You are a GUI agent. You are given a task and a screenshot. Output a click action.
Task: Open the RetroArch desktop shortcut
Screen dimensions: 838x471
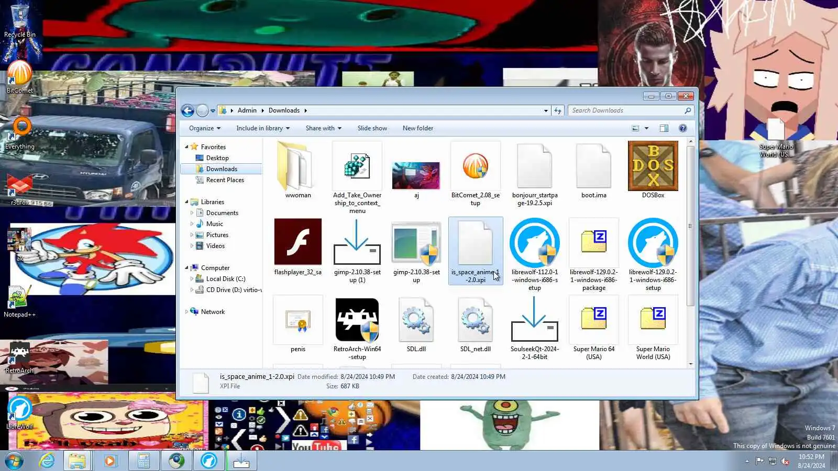19,358
